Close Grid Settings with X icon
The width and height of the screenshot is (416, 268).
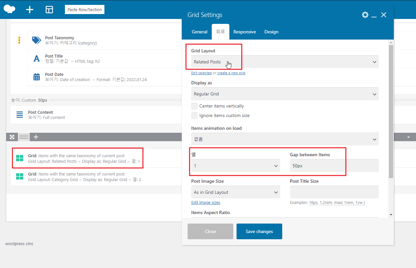point(384,15)
